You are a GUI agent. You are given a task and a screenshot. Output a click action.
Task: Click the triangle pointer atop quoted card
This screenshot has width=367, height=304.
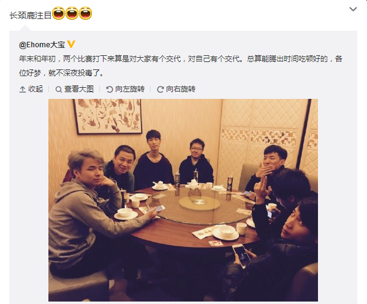click(x=25, y=28)
